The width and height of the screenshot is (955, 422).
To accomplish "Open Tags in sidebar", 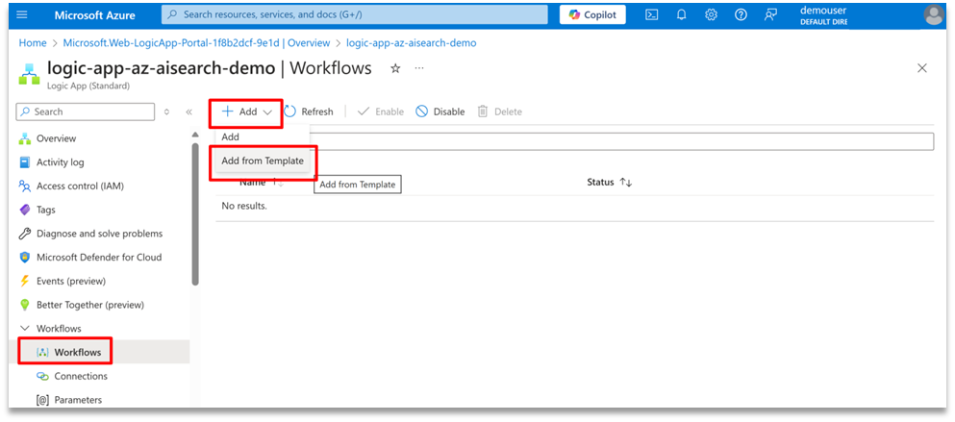I will click(45, 210).
